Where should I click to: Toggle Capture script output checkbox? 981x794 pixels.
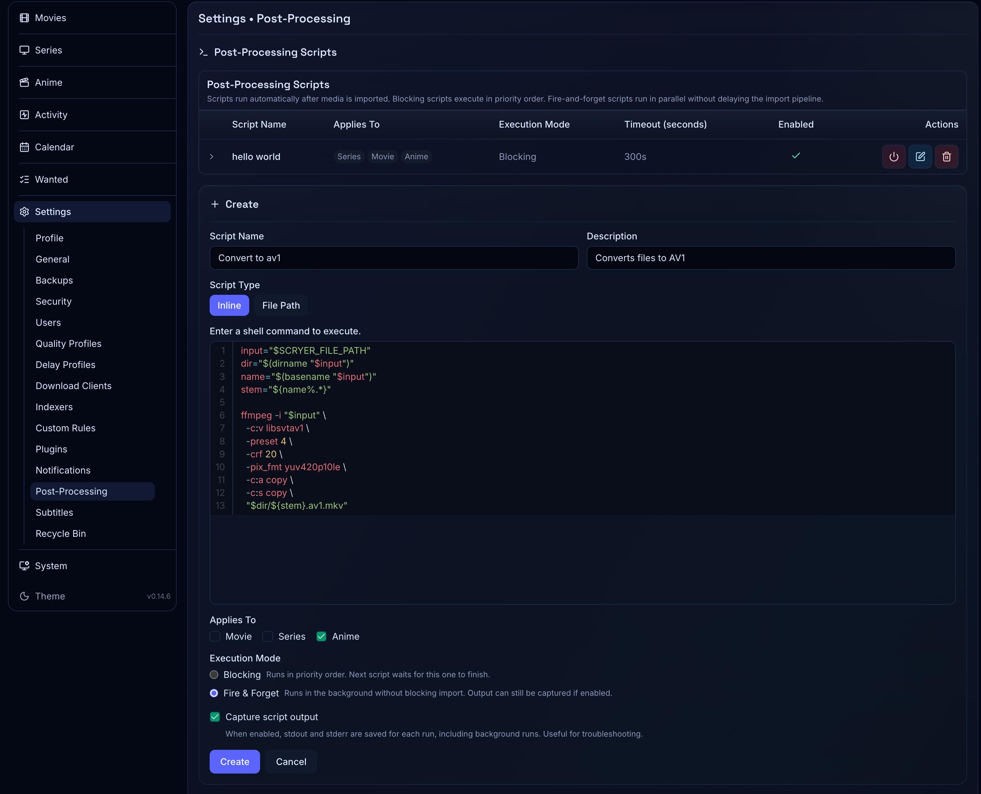(x=215, y=717)
